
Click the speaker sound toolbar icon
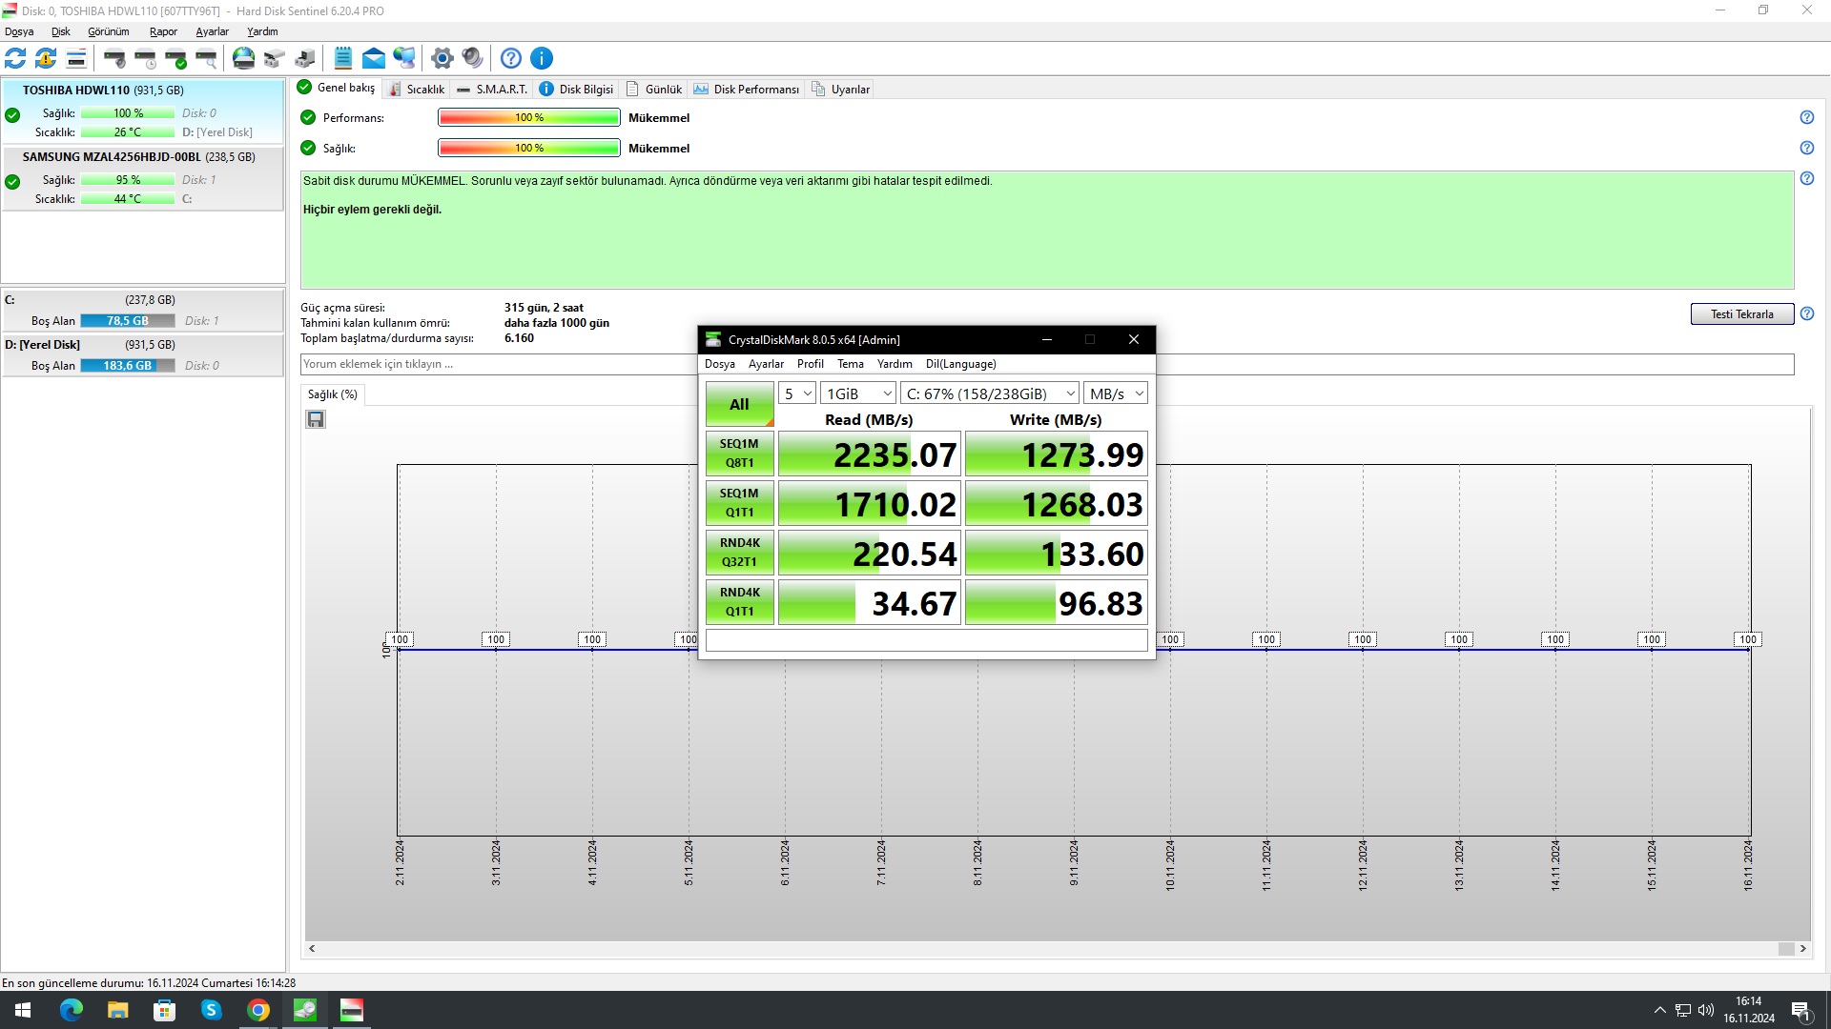point(472,58)
